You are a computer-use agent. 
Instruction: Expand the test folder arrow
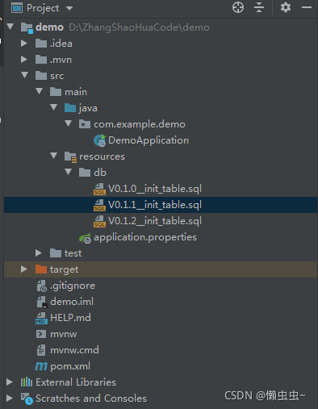39,252
